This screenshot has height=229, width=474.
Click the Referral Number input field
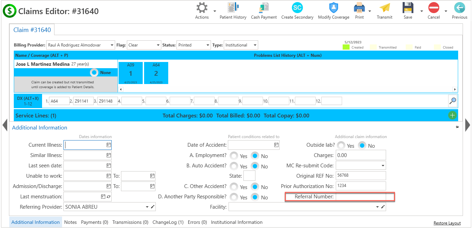pos(361,197)
